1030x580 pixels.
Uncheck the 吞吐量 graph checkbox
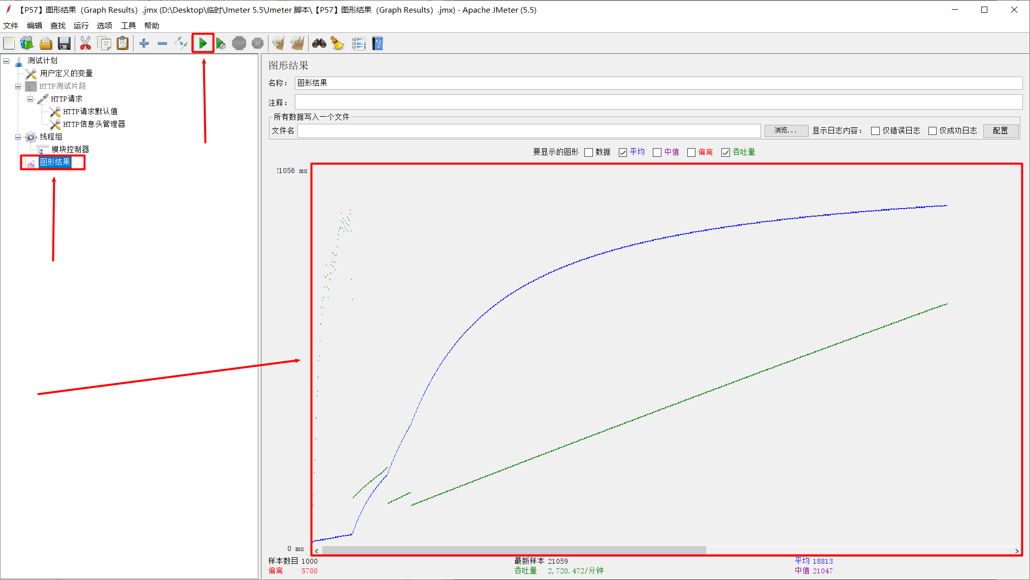[x=726, y=152]
